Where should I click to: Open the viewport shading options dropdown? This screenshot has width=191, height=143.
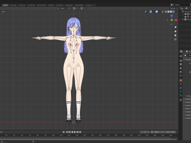coord(176,12)
